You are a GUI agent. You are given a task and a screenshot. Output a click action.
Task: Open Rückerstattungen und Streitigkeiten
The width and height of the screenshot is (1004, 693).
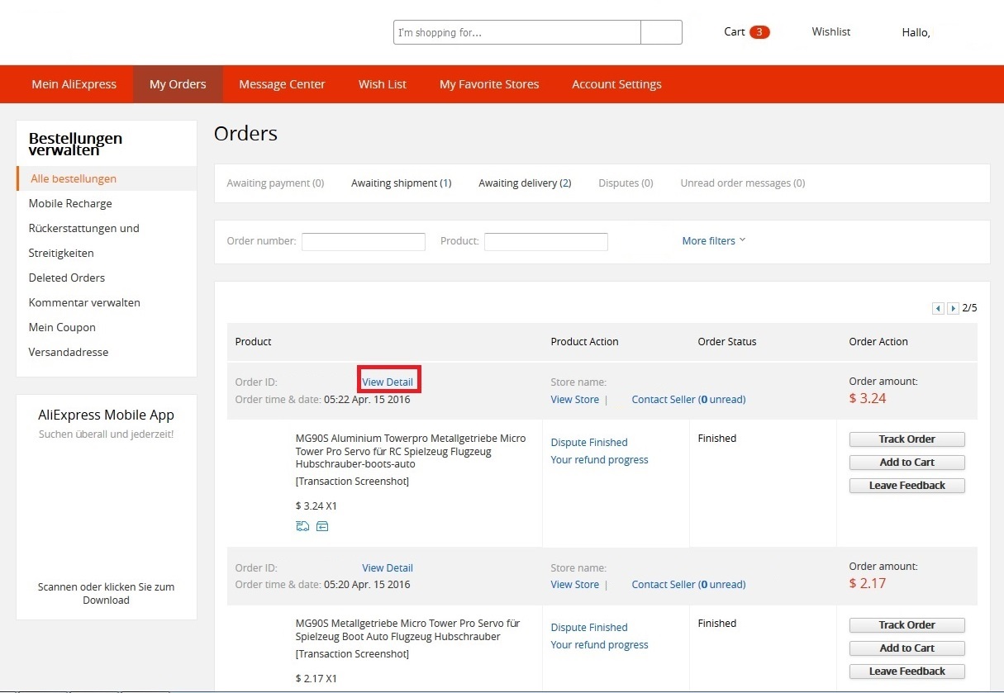tap(83, 240)
